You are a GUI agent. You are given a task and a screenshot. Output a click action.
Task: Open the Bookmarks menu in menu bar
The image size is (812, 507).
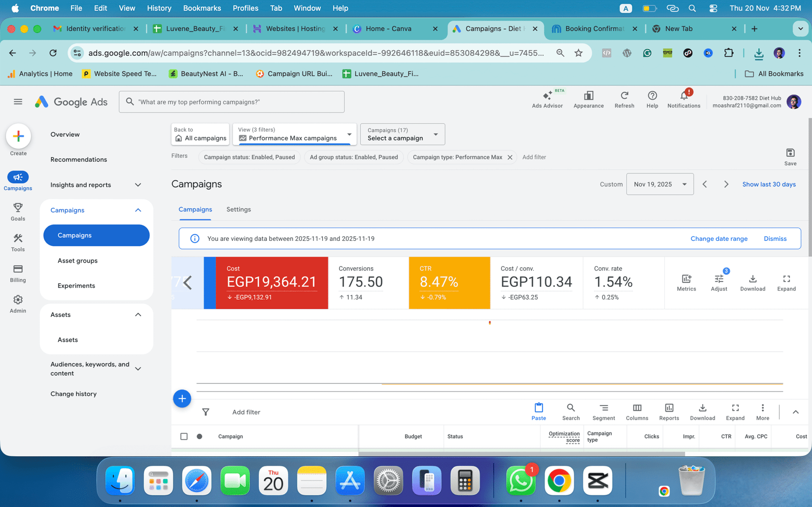202,8
